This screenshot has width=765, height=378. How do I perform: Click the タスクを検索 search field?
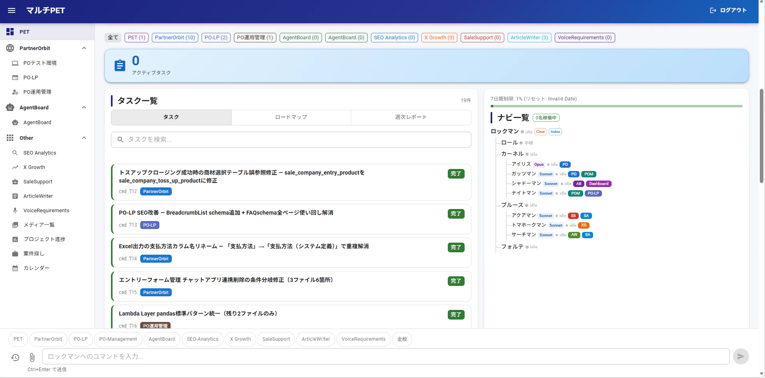[291, 139]
